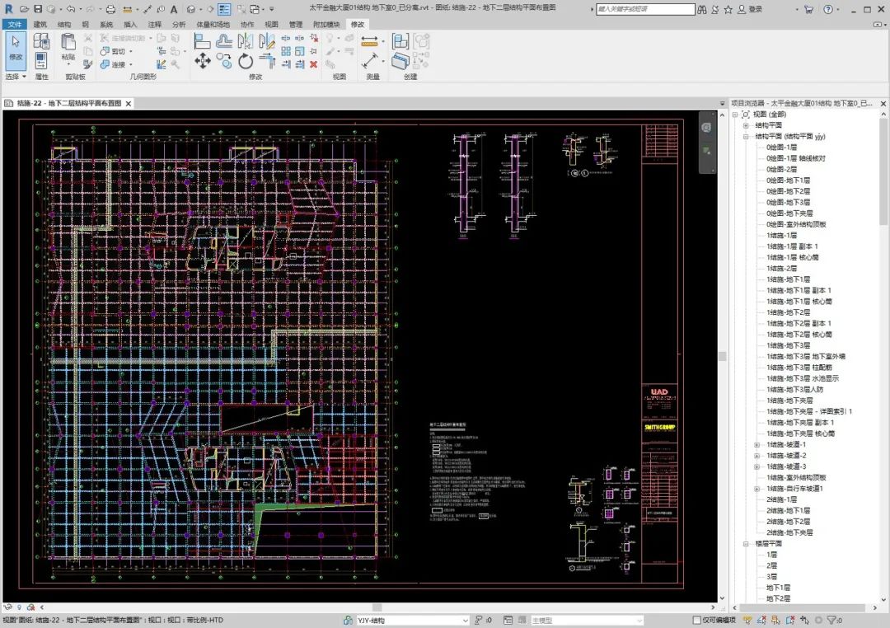Select the Move tool in ribbon
The height and width of the screenshot is (628, 890).
click(x=203, y=60)
